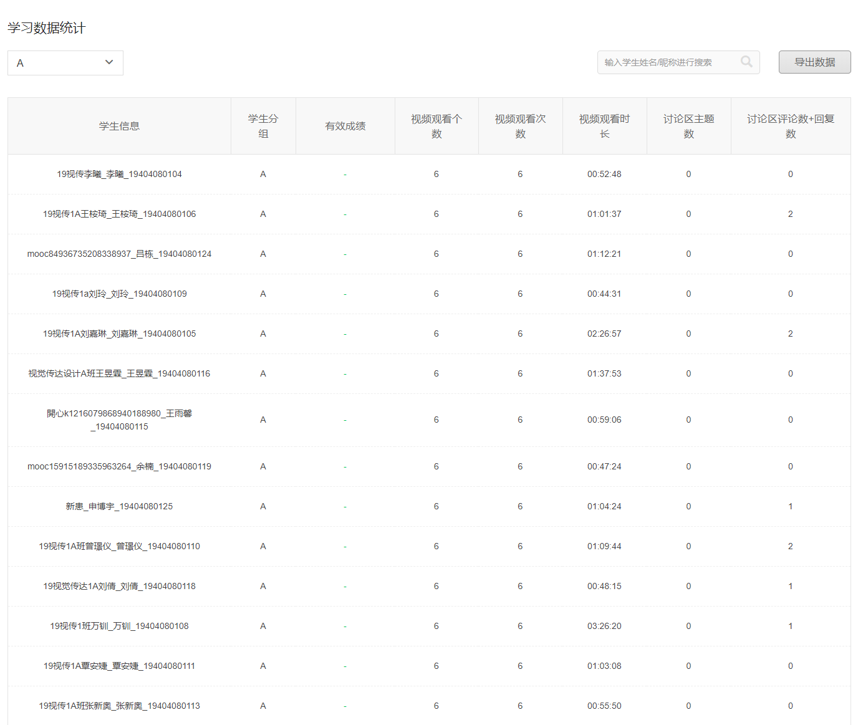The height and width of the screenshot is (725, 858).
Task: Click watch time 03:26:20
Action: 604,626
